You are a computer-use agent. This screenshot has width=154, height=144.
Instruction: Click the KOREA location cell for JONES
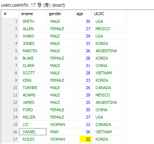(109, 43)
